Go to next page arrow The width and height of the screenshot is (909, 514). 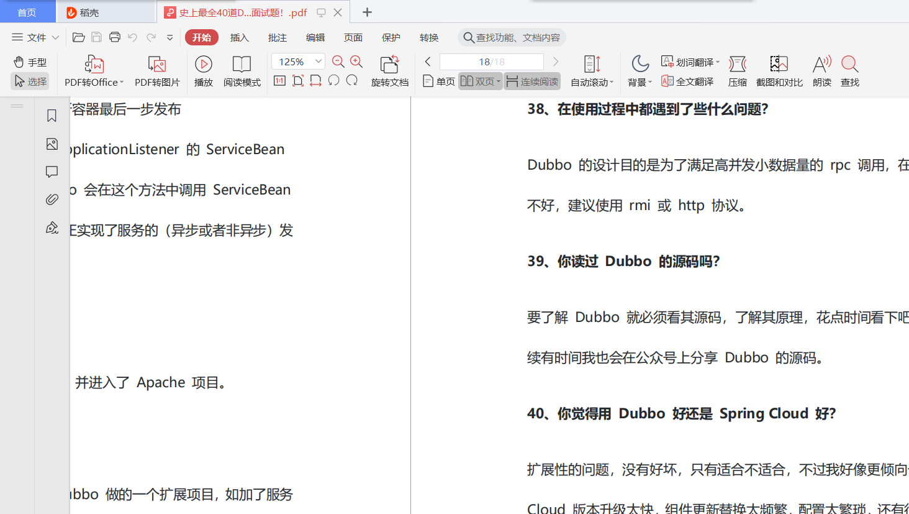[x=556, y=62]
